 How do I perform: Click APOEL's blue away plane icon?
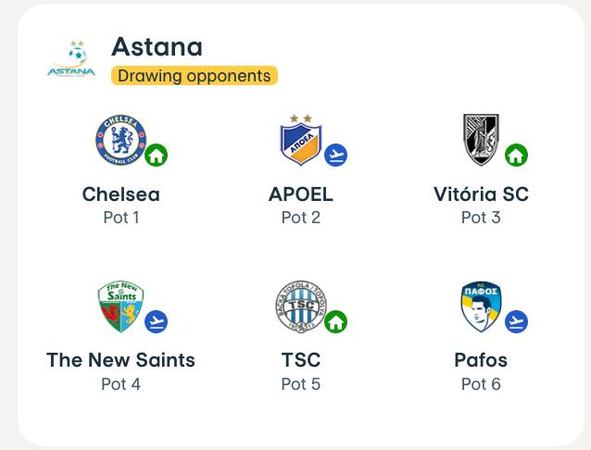335,155
